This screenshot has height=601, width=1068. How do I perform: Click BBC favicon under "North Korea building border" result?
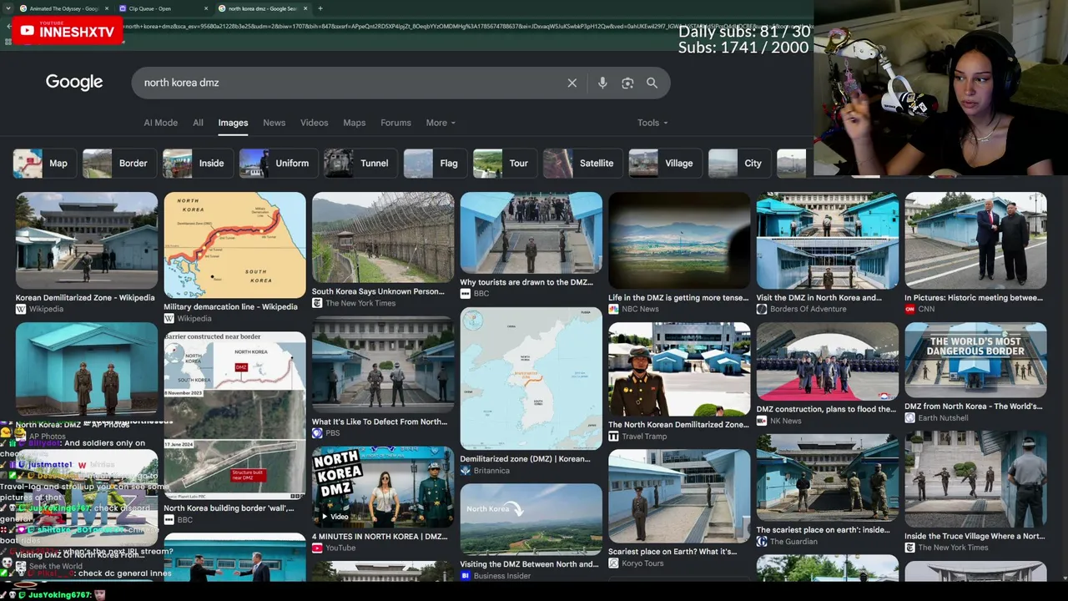[169, 519]
